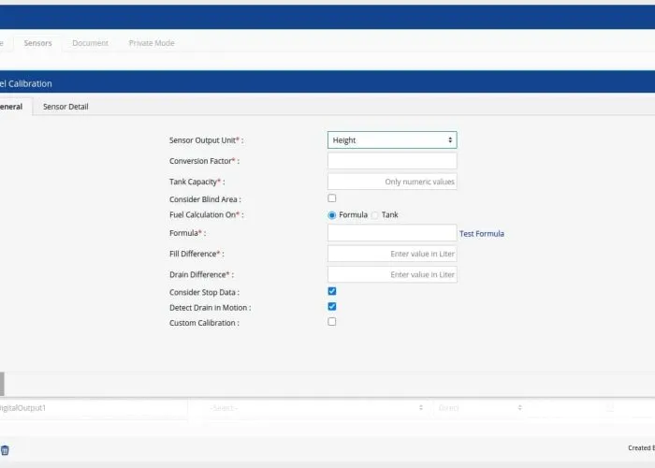Click the Conversion Factor input field
655x468 pixels.
pos(392,161)
